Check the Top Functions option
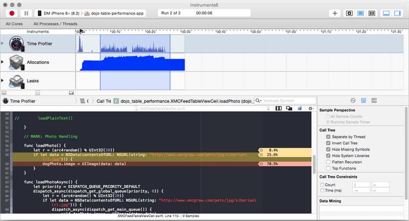409x221 pixels. (328, 168)
